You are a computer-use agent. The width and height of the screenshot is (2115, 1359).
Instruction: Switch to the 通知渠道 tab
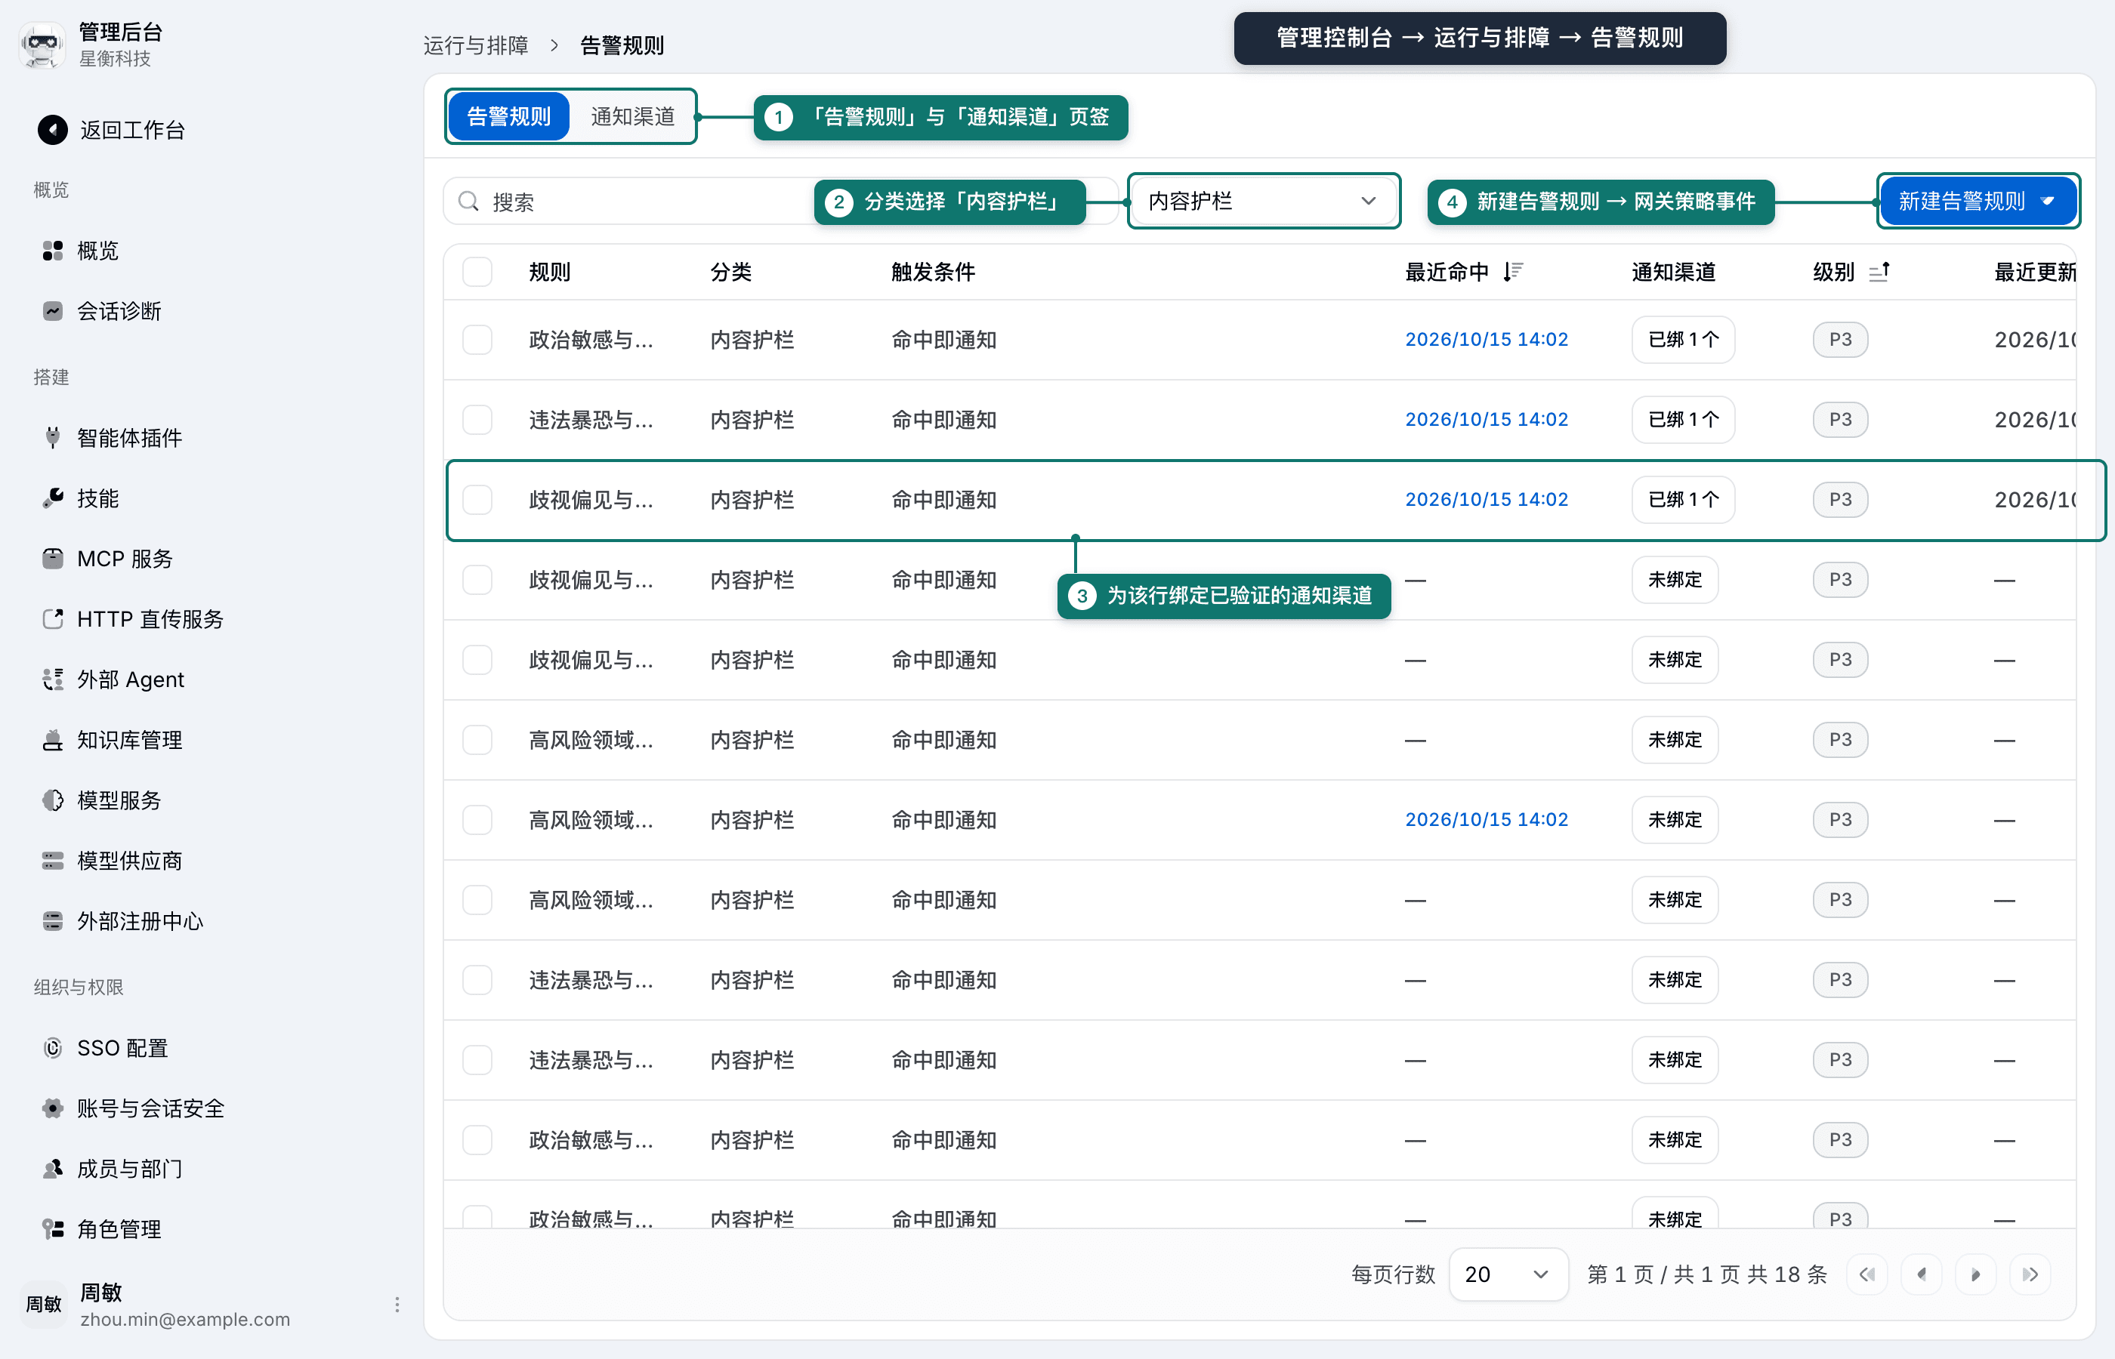pyautogui.click(x=632, y=116)
